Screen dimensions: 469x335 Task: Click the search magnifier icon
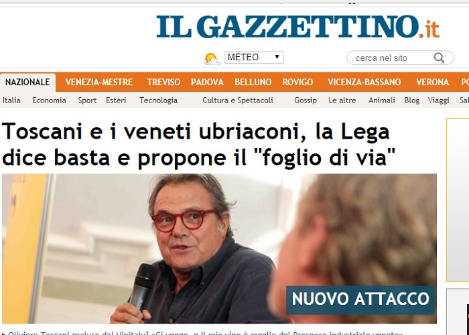[439, 58]
